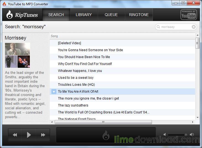Select The World Is Full Of Crashing Bores

coord(122,112)
